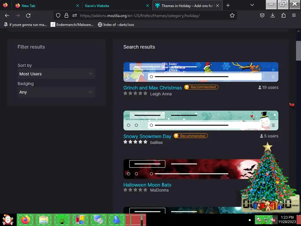Image resolution: width=301 pixels, height=226 pixels.
Task: Close the Themes in Holiday tab
Action: tap(218, 6)
